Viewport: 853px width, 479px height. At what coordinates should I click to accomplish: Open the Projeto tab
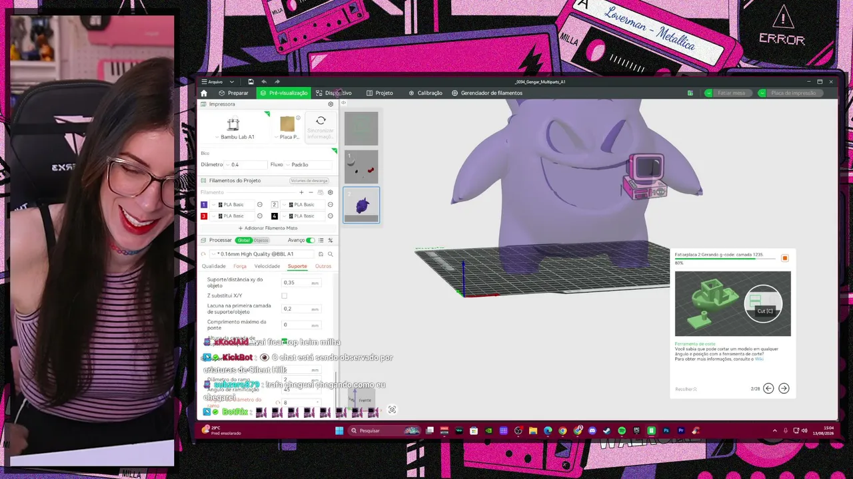(x=379, y=93)
